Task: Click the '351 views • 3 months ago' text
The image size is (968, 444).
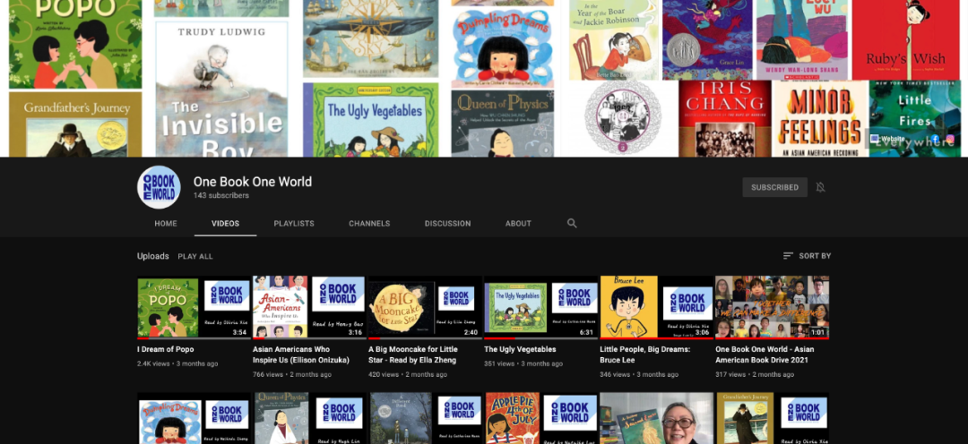Action: (523, 363)
